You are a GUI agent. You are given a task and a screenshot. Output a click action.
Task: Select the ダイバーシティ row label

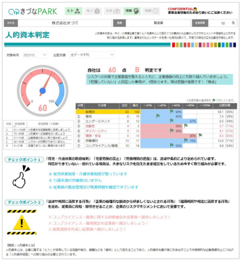96,131
